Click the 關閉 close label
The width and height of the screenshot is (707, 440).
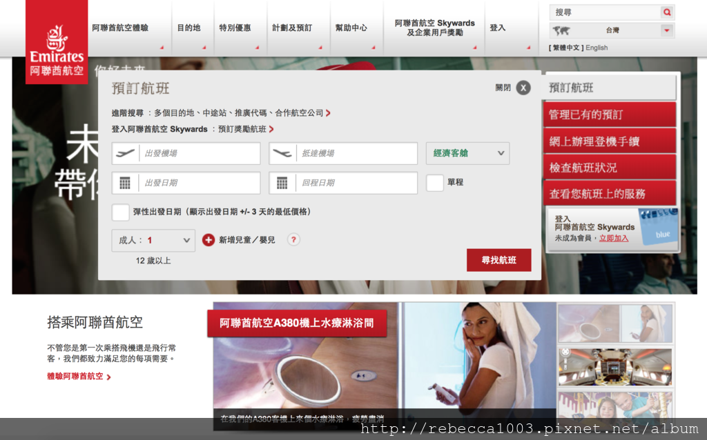tap(503, 88)
